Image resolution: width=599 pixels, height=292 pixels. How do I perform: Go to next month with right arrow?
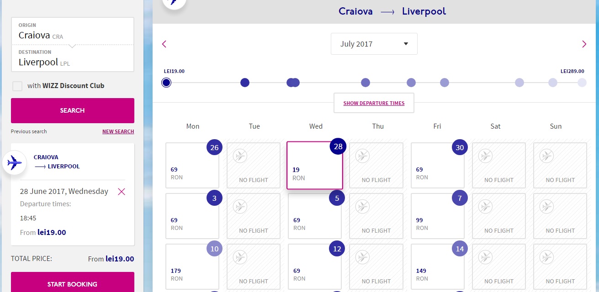(584, 44)
